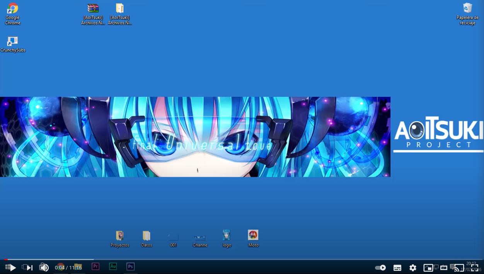Select the Proyectos folder on the desktop
Viewport: 484px width, 274px height.
click(x=120, y=239)
